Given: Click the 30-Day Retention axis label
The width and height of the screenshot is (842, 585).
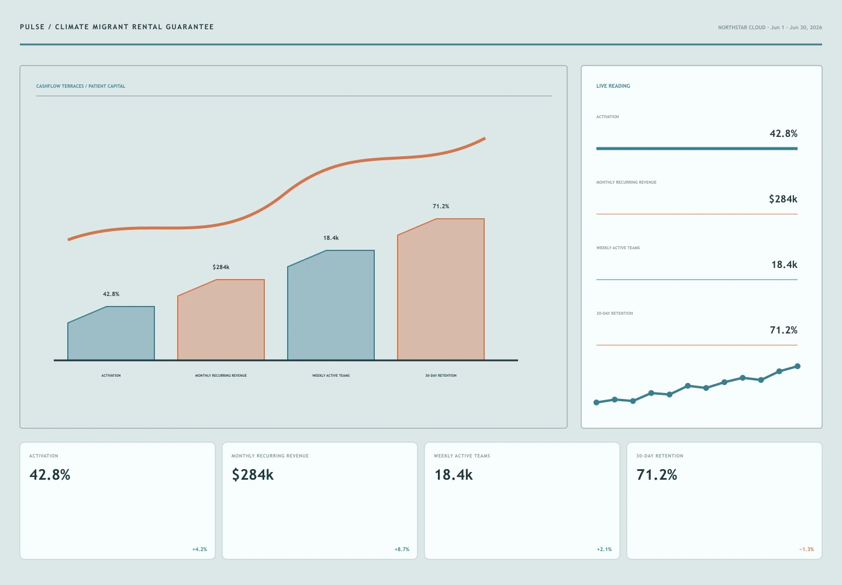Looking at the screenshot, I should (x=441, y=376).
